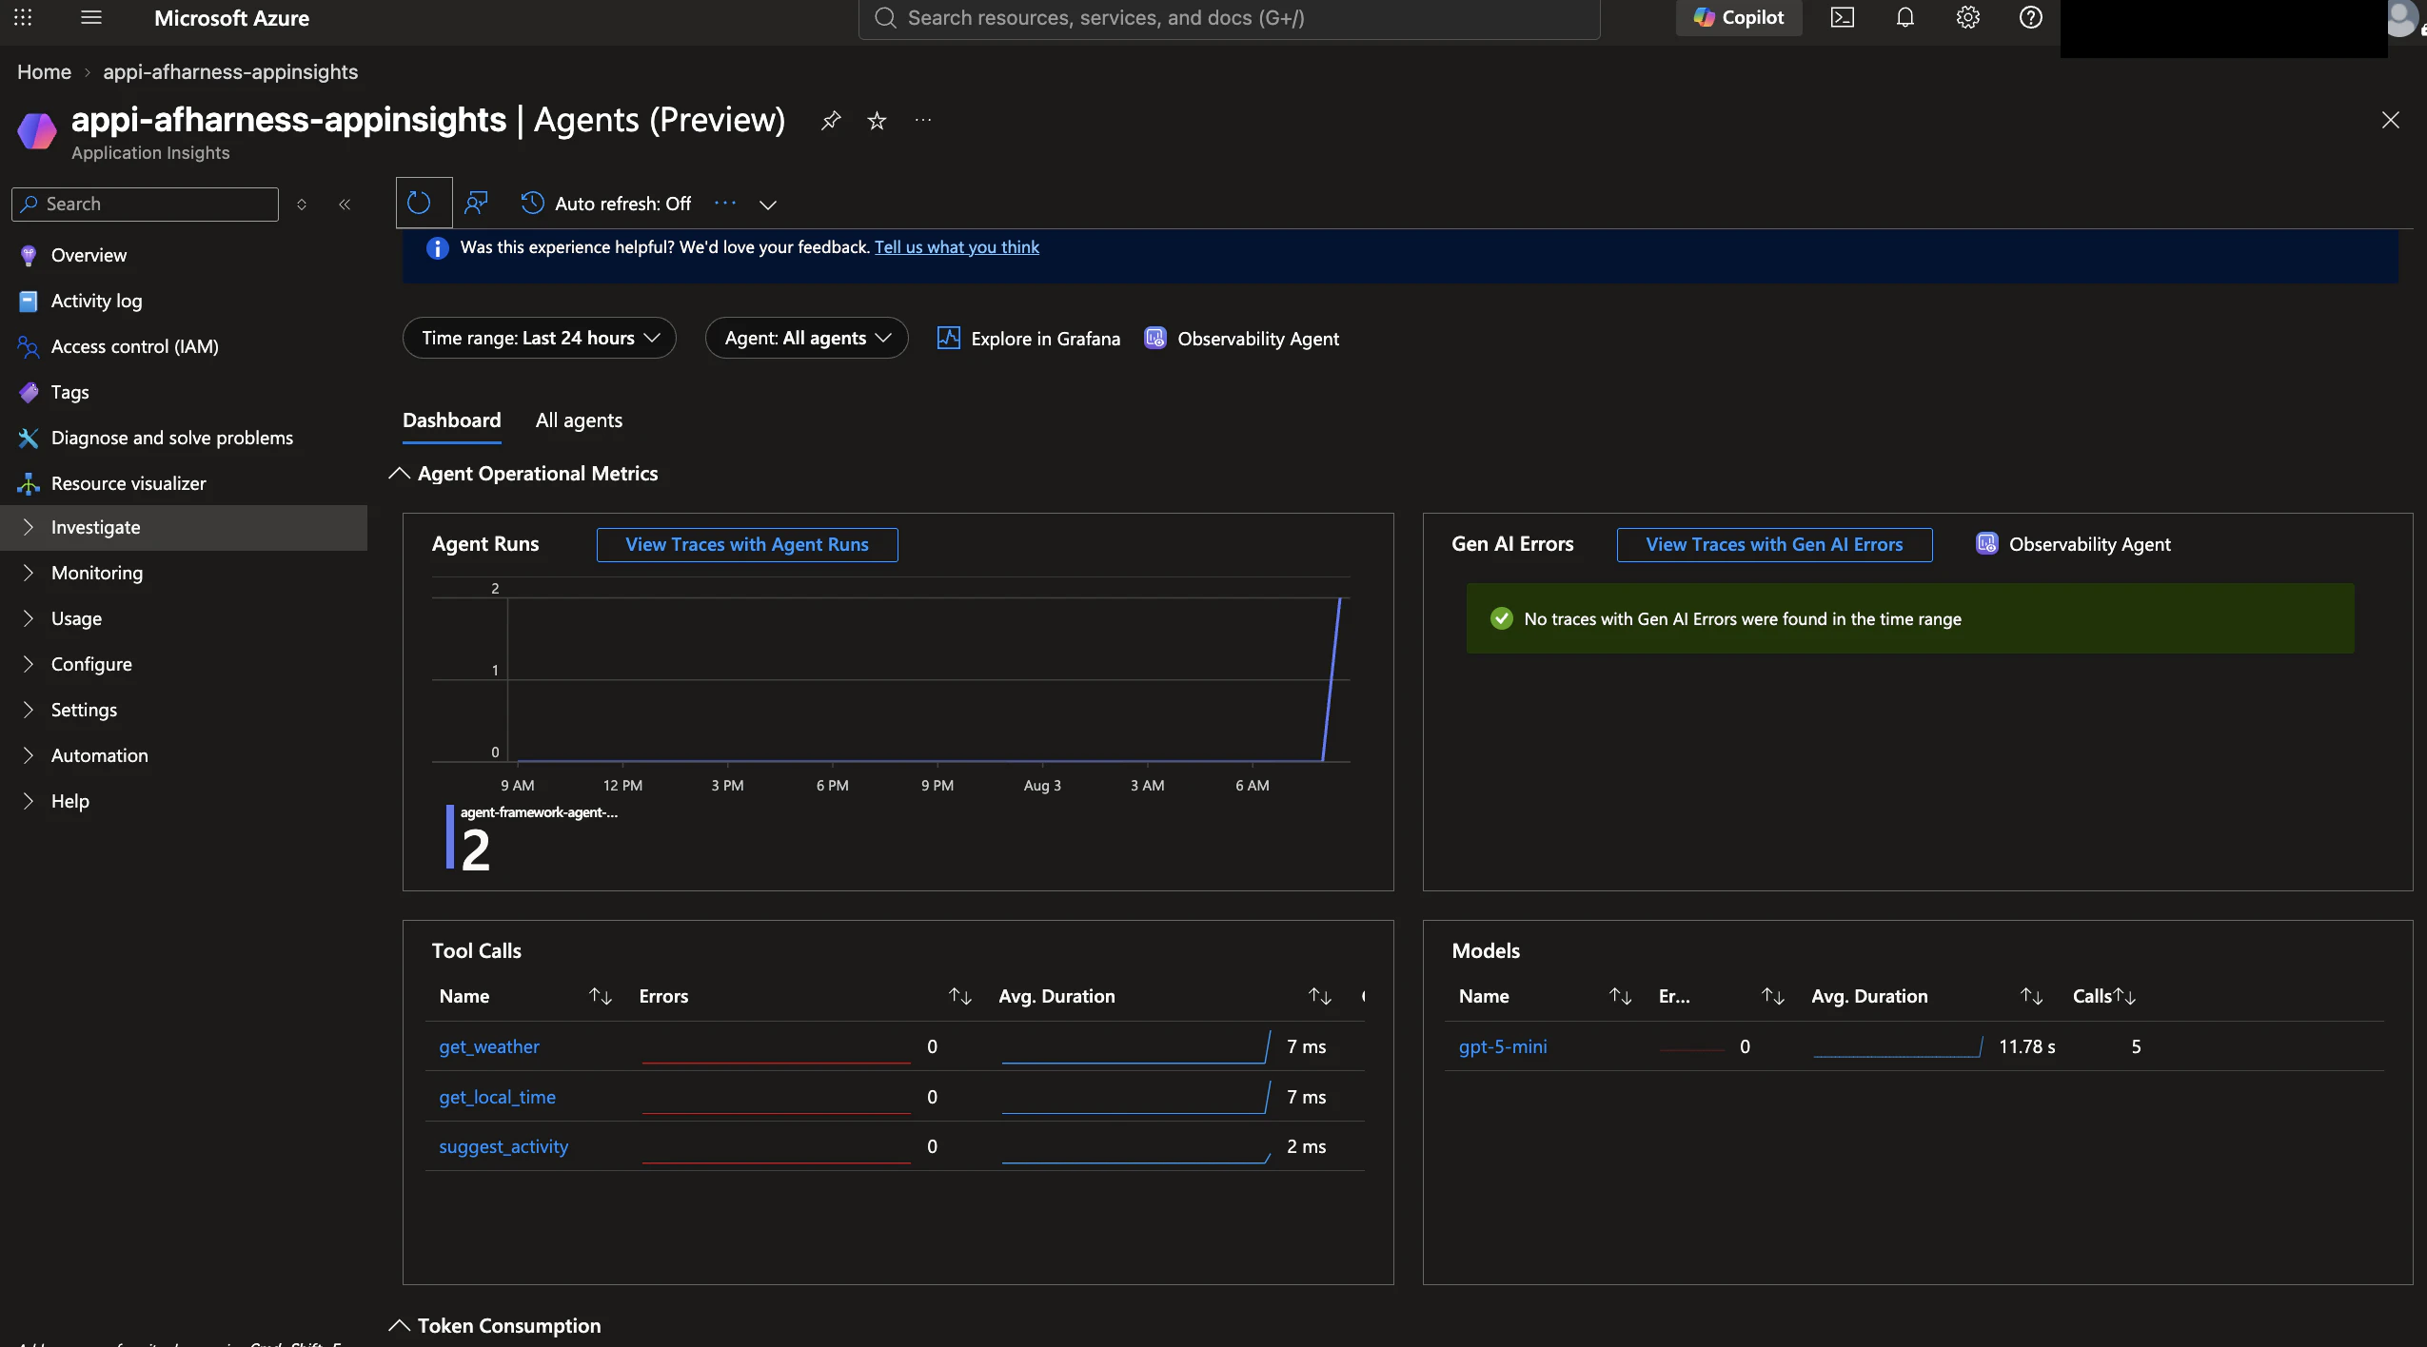Expand the toolbar chevron dropdown
The height and width of the screenshot is (1347, 2427).
[768, 205]
